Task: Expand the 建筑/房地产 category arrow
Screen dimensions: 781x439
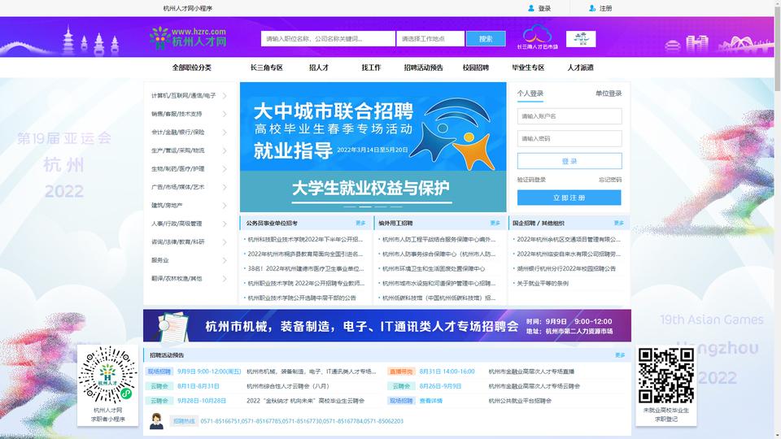Action: coord(225,206)
